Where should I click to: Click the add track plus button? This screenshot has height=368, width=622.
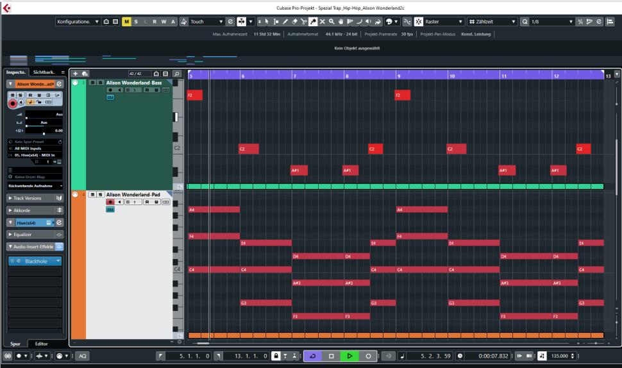(x=76, y=74)
